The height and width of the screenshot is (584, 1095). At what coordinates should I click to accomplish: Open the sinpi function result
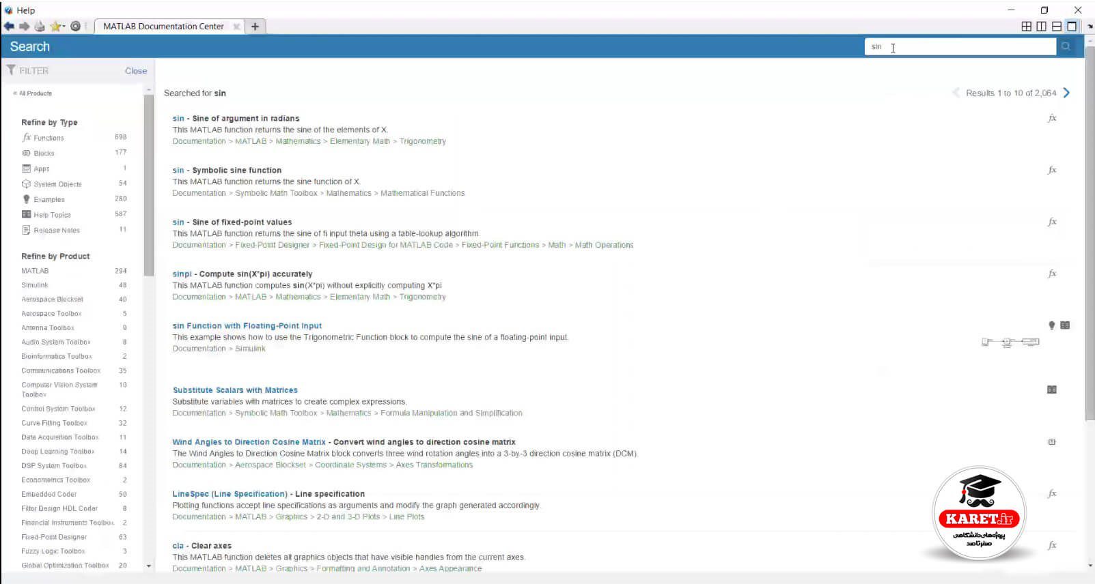click(x=242, y=274)
